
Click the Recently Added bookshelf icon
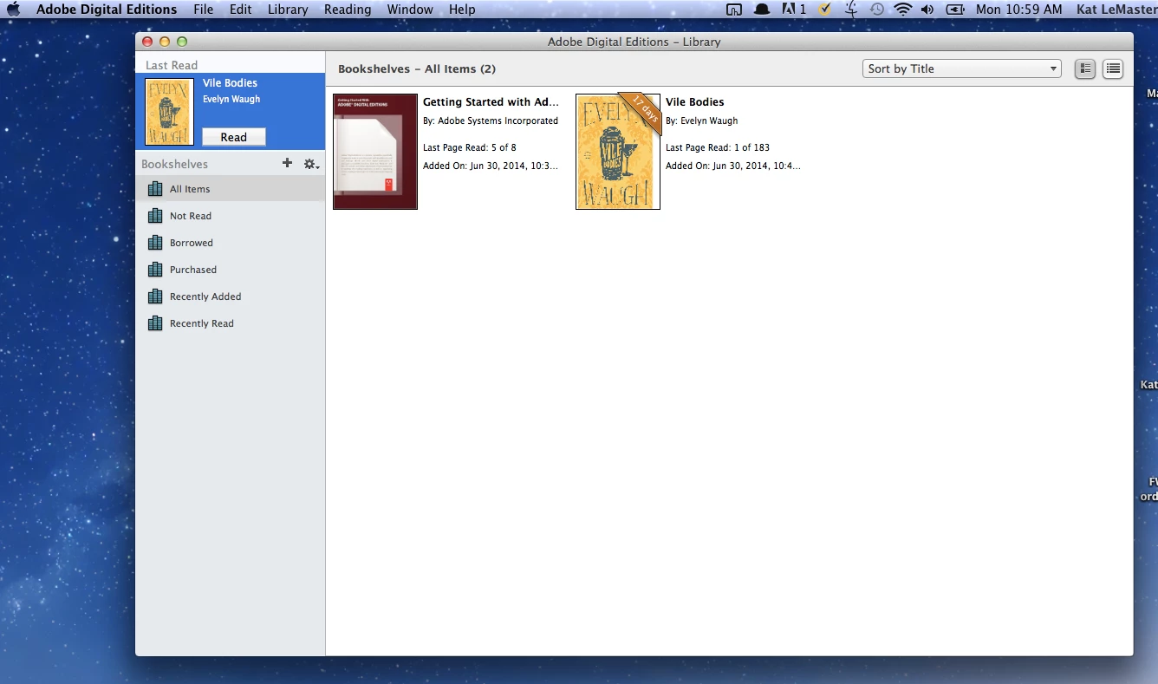155,296
